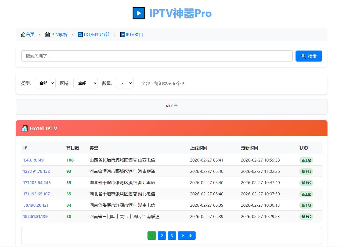Open IP link 123.191.78.152
This screenshot has width=342, height=247.
37,171
